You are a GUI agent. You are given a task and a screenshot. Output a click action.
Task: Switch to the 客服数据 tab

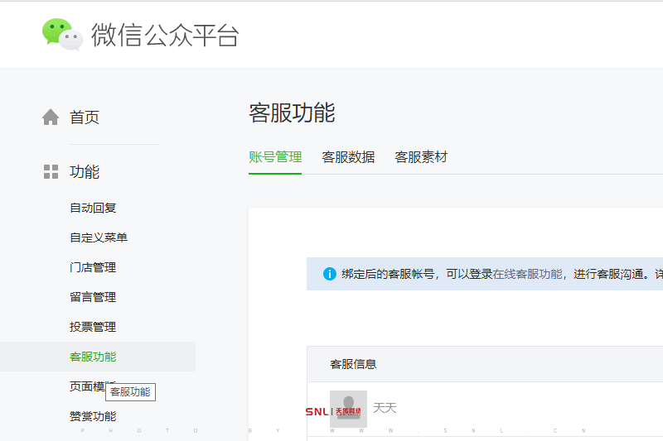(348, 157)
